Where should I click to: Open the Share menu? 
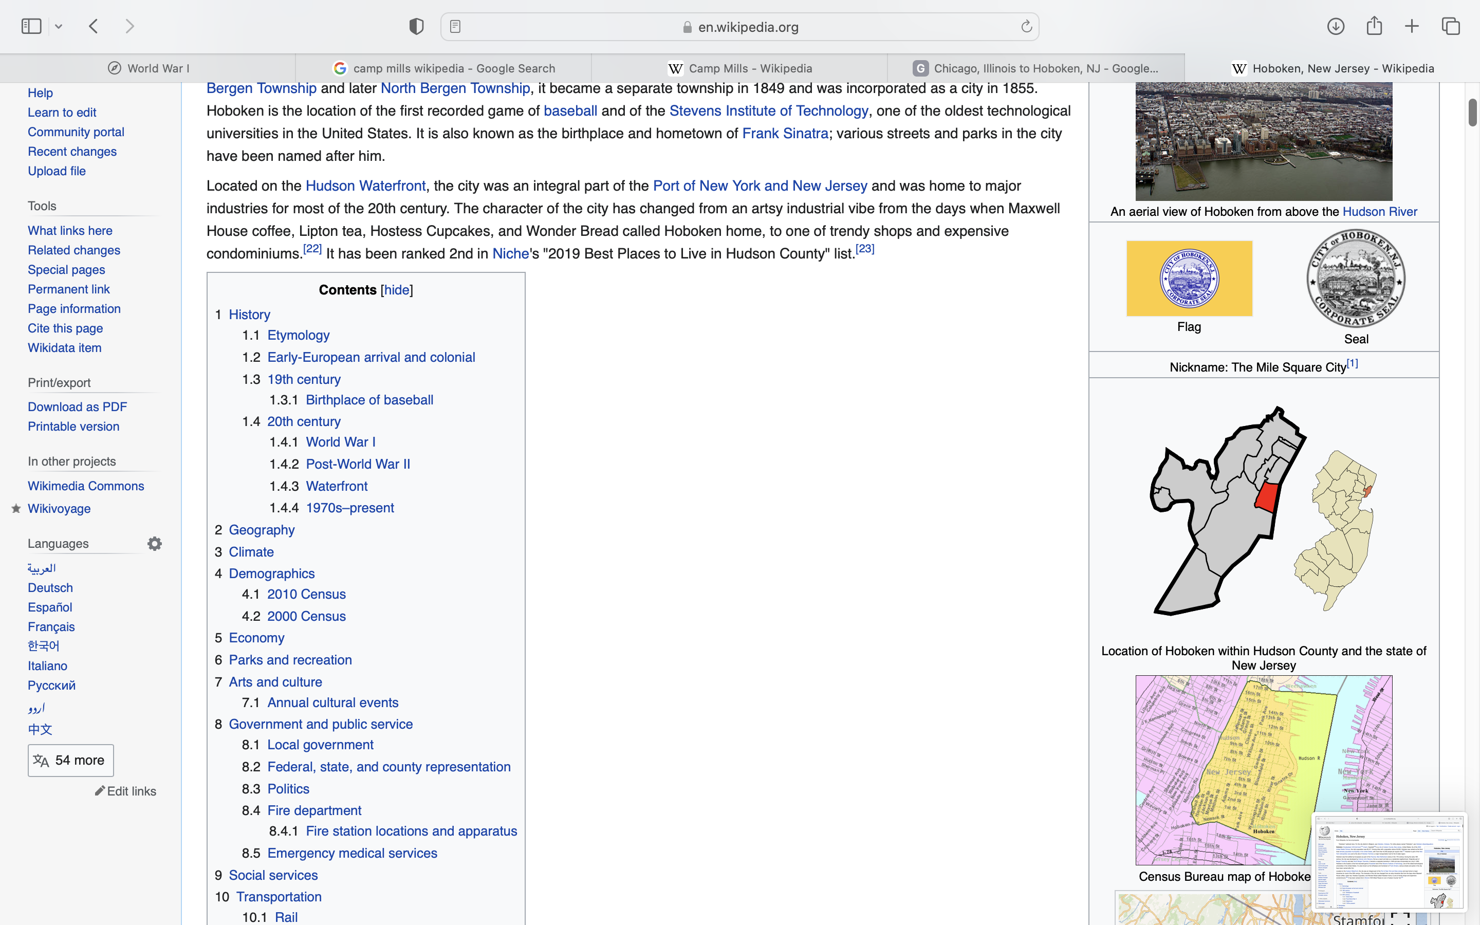point(1374,26)
